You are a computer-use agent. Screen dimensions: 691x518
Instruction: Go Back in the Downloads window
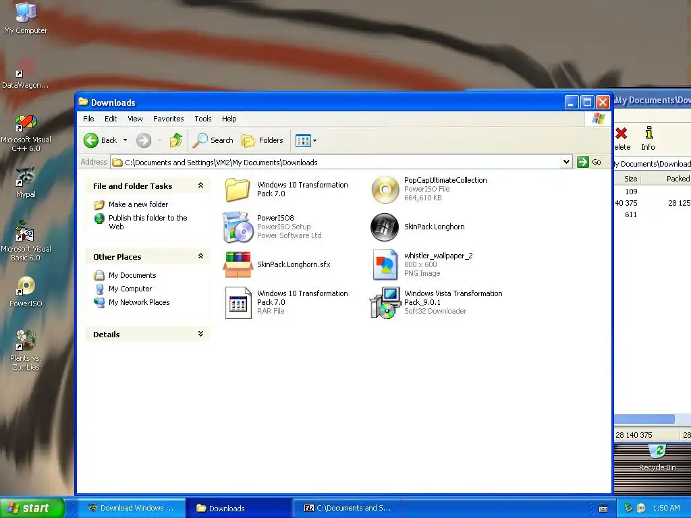point(101,140)
